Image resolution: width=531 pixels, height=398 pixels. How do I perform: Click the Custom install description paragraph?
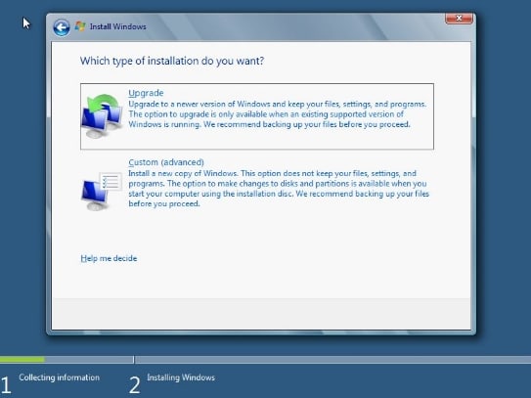tap(279, 189)
